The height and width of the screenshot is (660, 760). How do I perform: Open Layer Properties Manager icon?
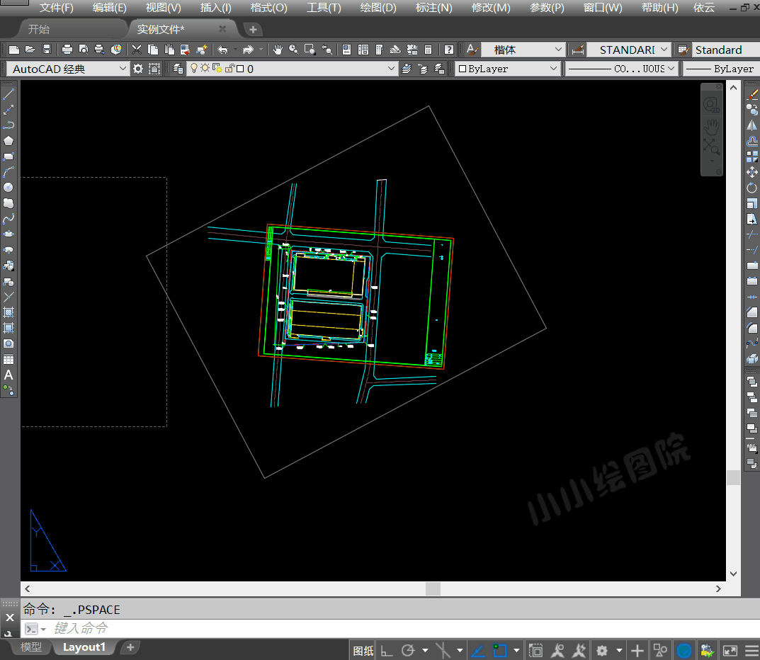[178, 69]
